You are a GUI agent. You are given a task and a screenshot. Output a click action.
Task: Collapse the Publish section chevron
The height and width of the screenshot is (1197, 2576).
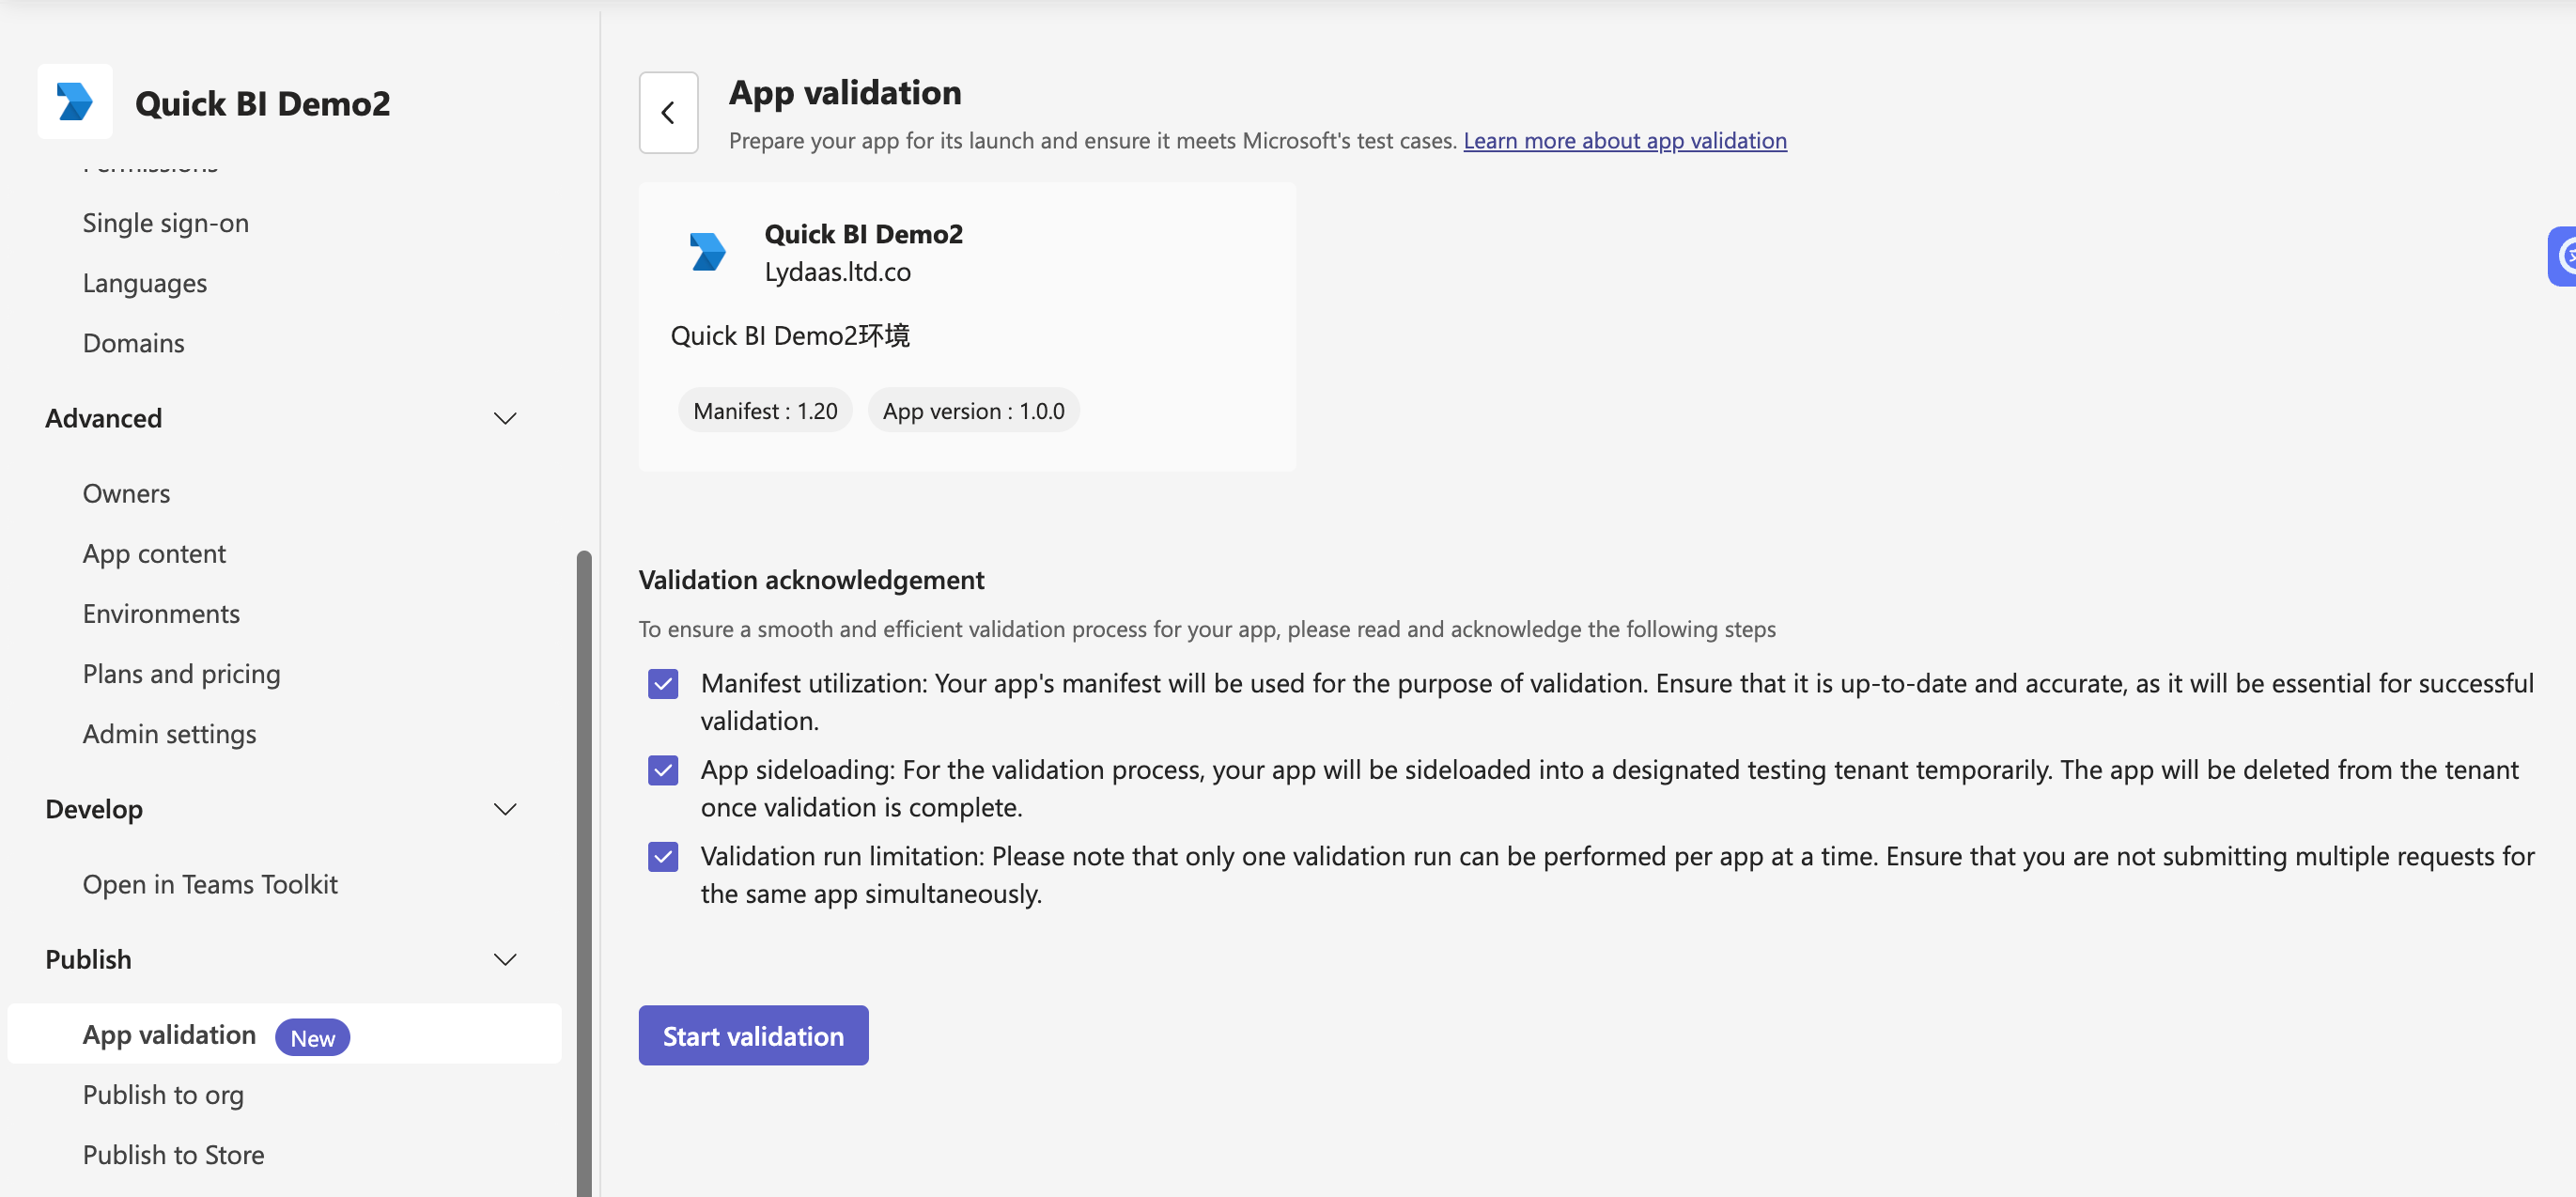click(506, 960)
